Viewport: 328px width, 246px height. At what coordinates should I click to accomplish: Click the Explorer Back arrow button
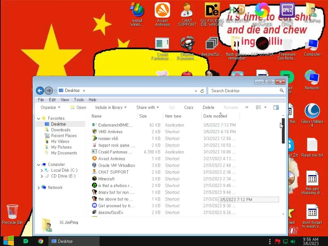point(40,91)
